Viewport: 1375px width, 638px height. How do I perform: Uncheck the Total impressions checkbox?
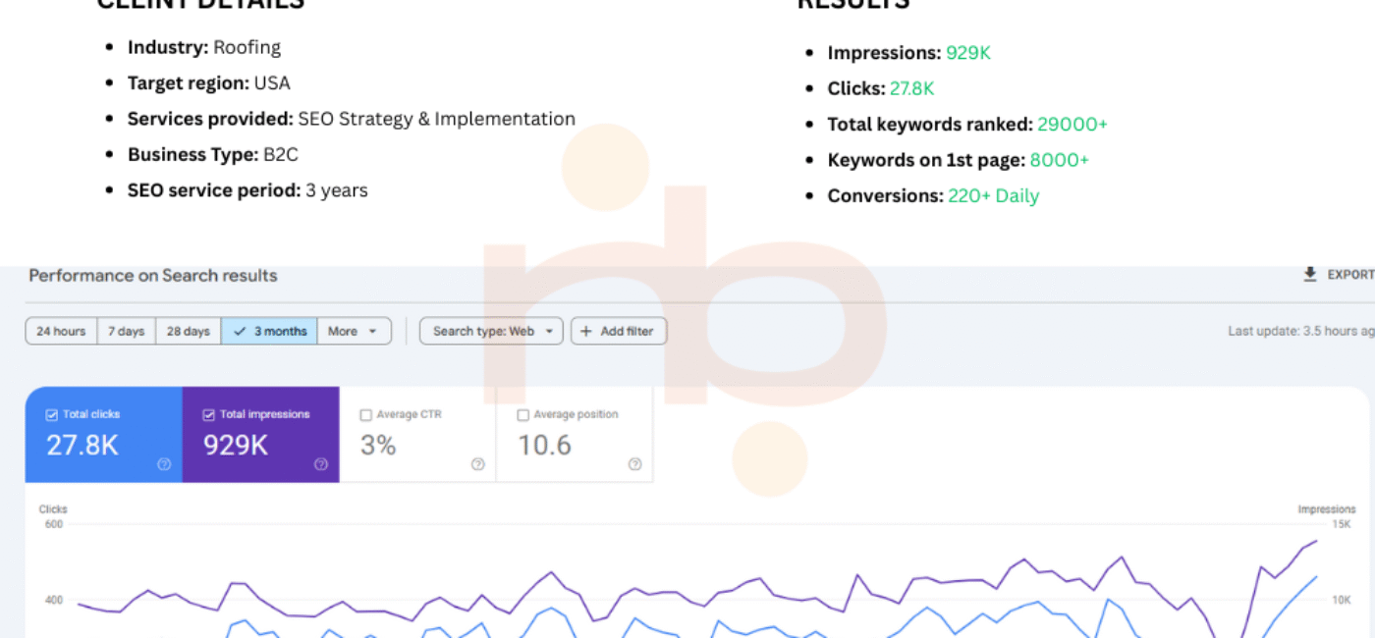[209, 415]
